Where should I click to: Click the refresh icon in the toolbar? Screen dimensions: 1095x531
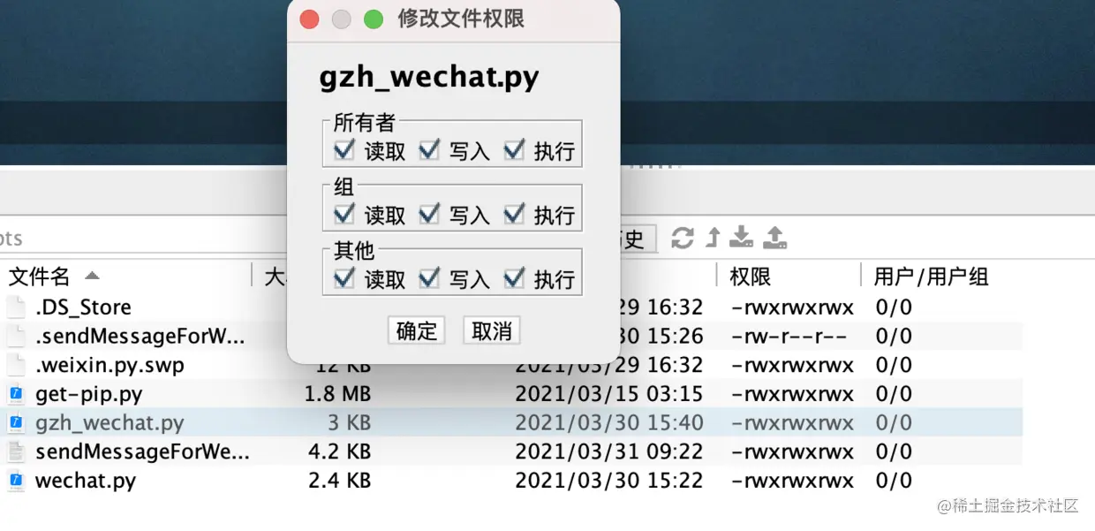pyautogui.click(x=681, y=237)
